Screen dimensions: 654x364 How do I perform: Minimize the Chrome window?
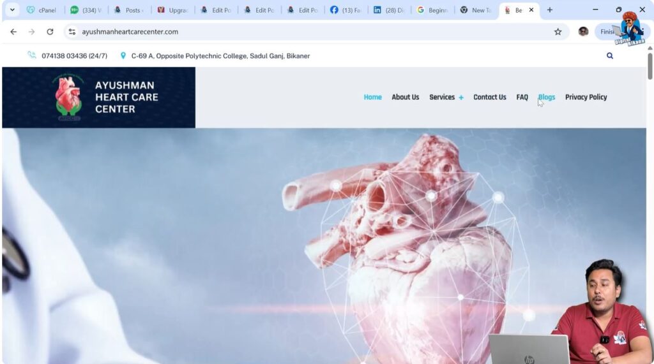(595, 10)
